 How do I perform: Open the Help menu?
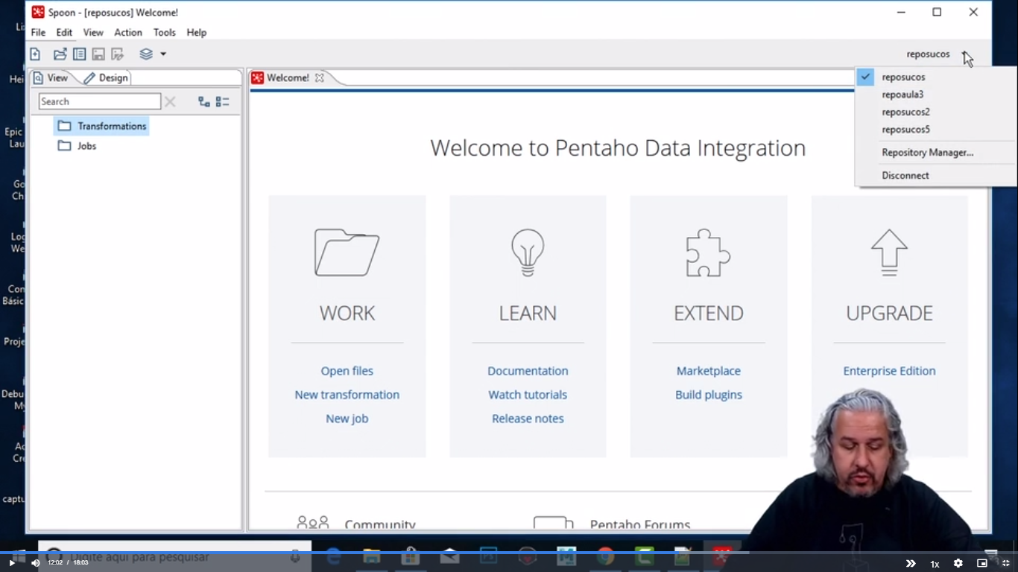(197, 33)
